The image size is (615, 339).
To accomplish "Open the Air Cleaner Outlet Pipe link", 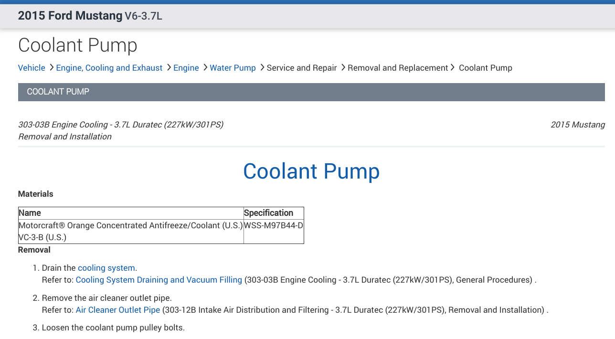I will point(118,310).
